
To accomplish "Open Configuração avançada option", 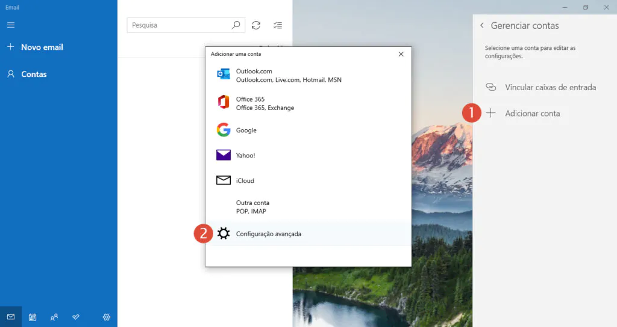I will coord(308,234).
